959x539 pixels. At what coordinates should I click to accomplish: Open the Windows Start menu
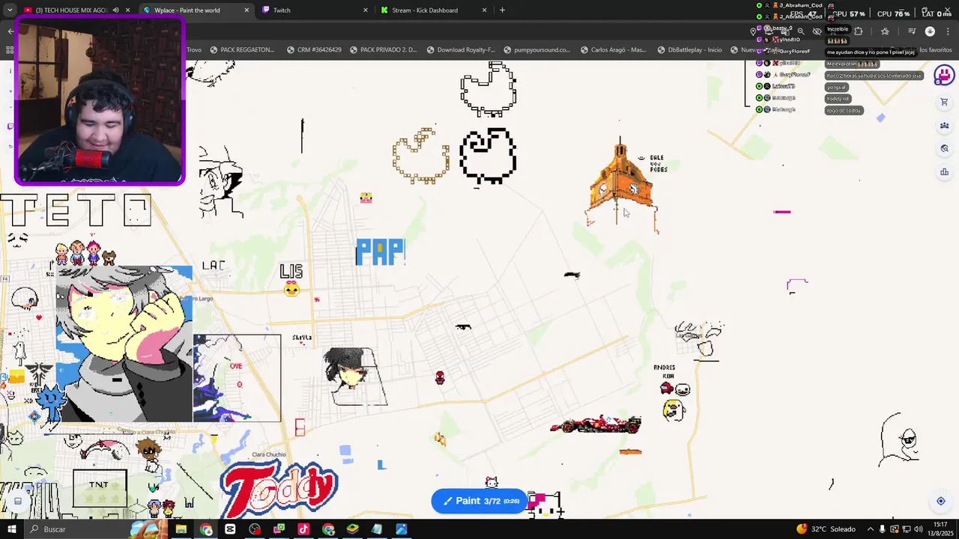pos(12,529)
